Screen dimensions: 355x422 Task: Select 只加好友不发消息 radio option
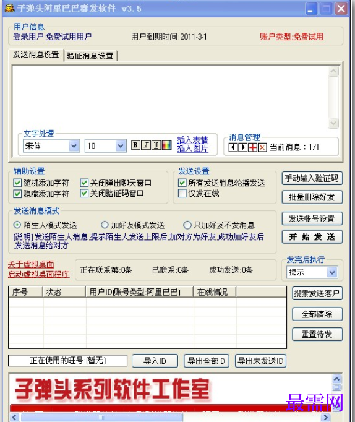(x=187, y=225)
